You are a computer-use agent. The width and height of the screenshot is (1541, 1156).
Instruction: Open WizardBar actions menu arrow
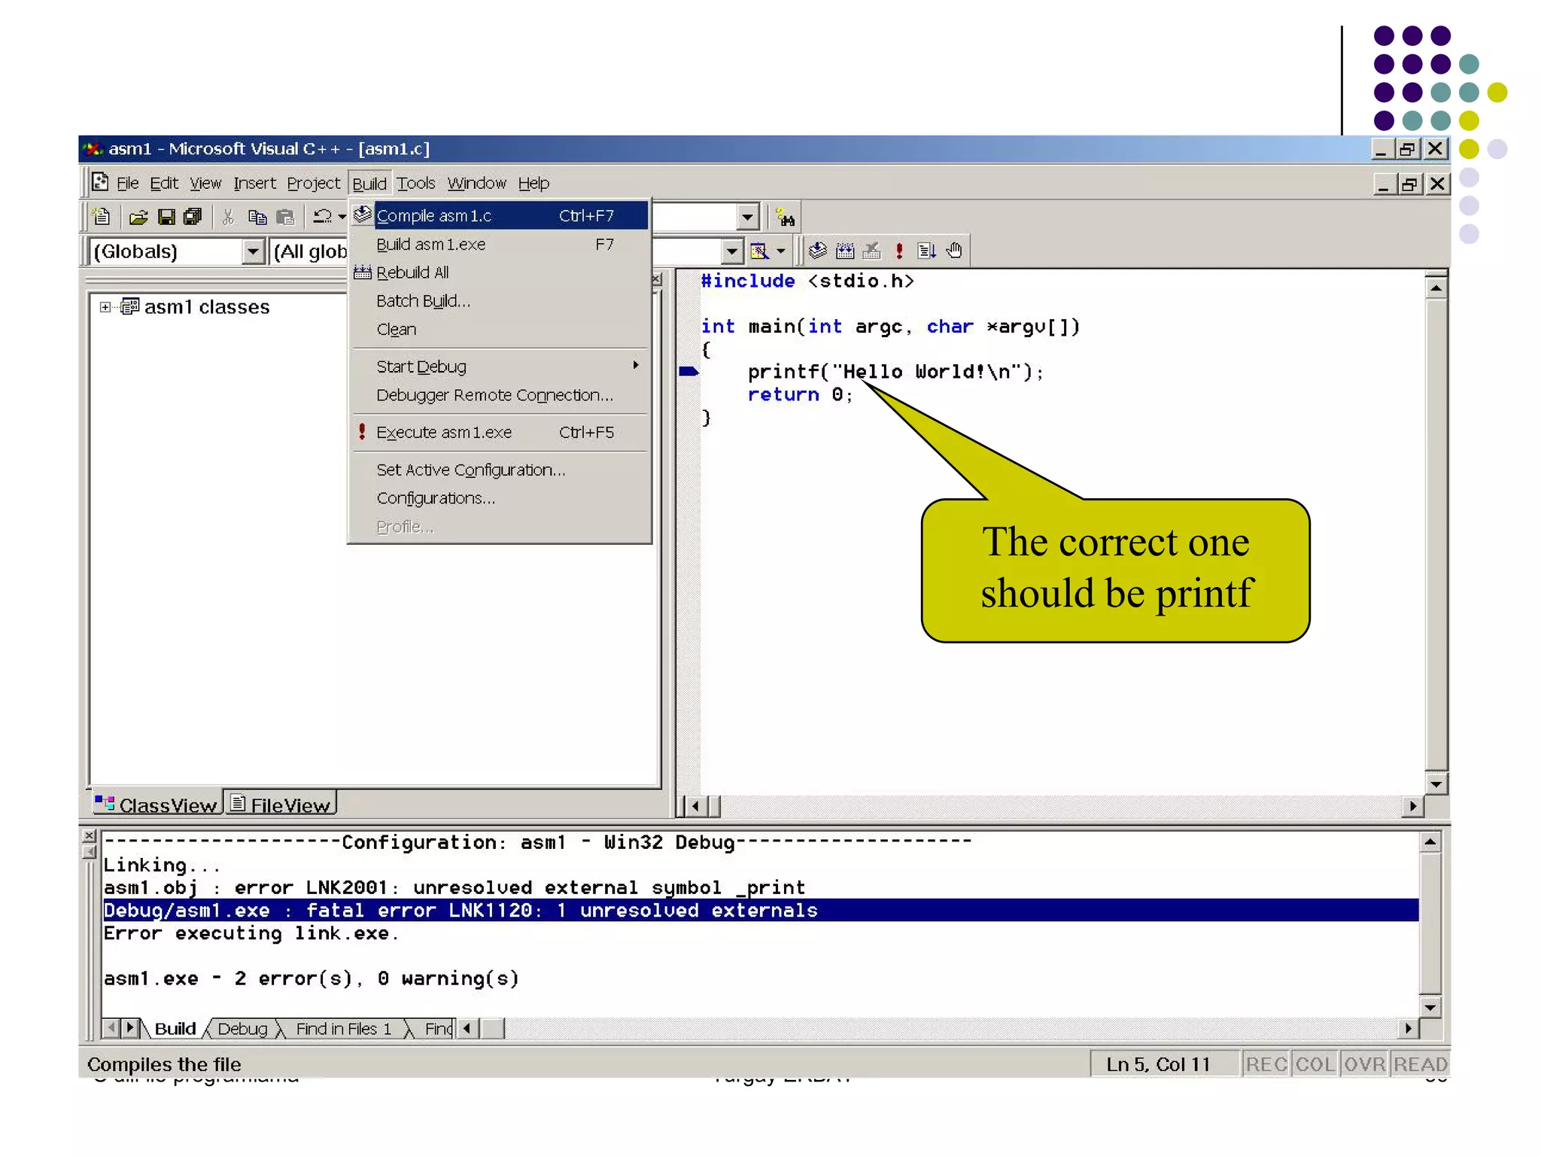tap(781, 251)
